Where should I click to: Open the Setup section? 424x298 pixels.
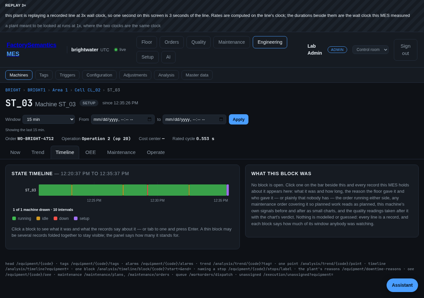point(147,57)
